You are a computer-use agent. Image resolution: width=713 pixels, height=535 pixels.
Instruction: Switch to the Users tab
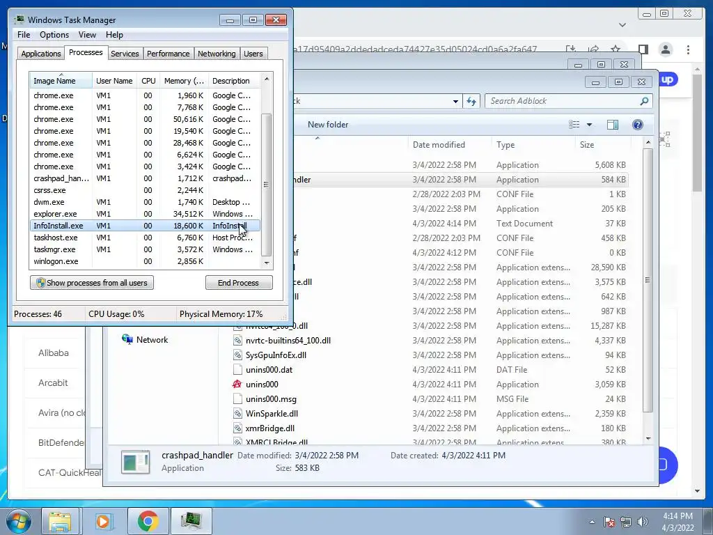253,53
